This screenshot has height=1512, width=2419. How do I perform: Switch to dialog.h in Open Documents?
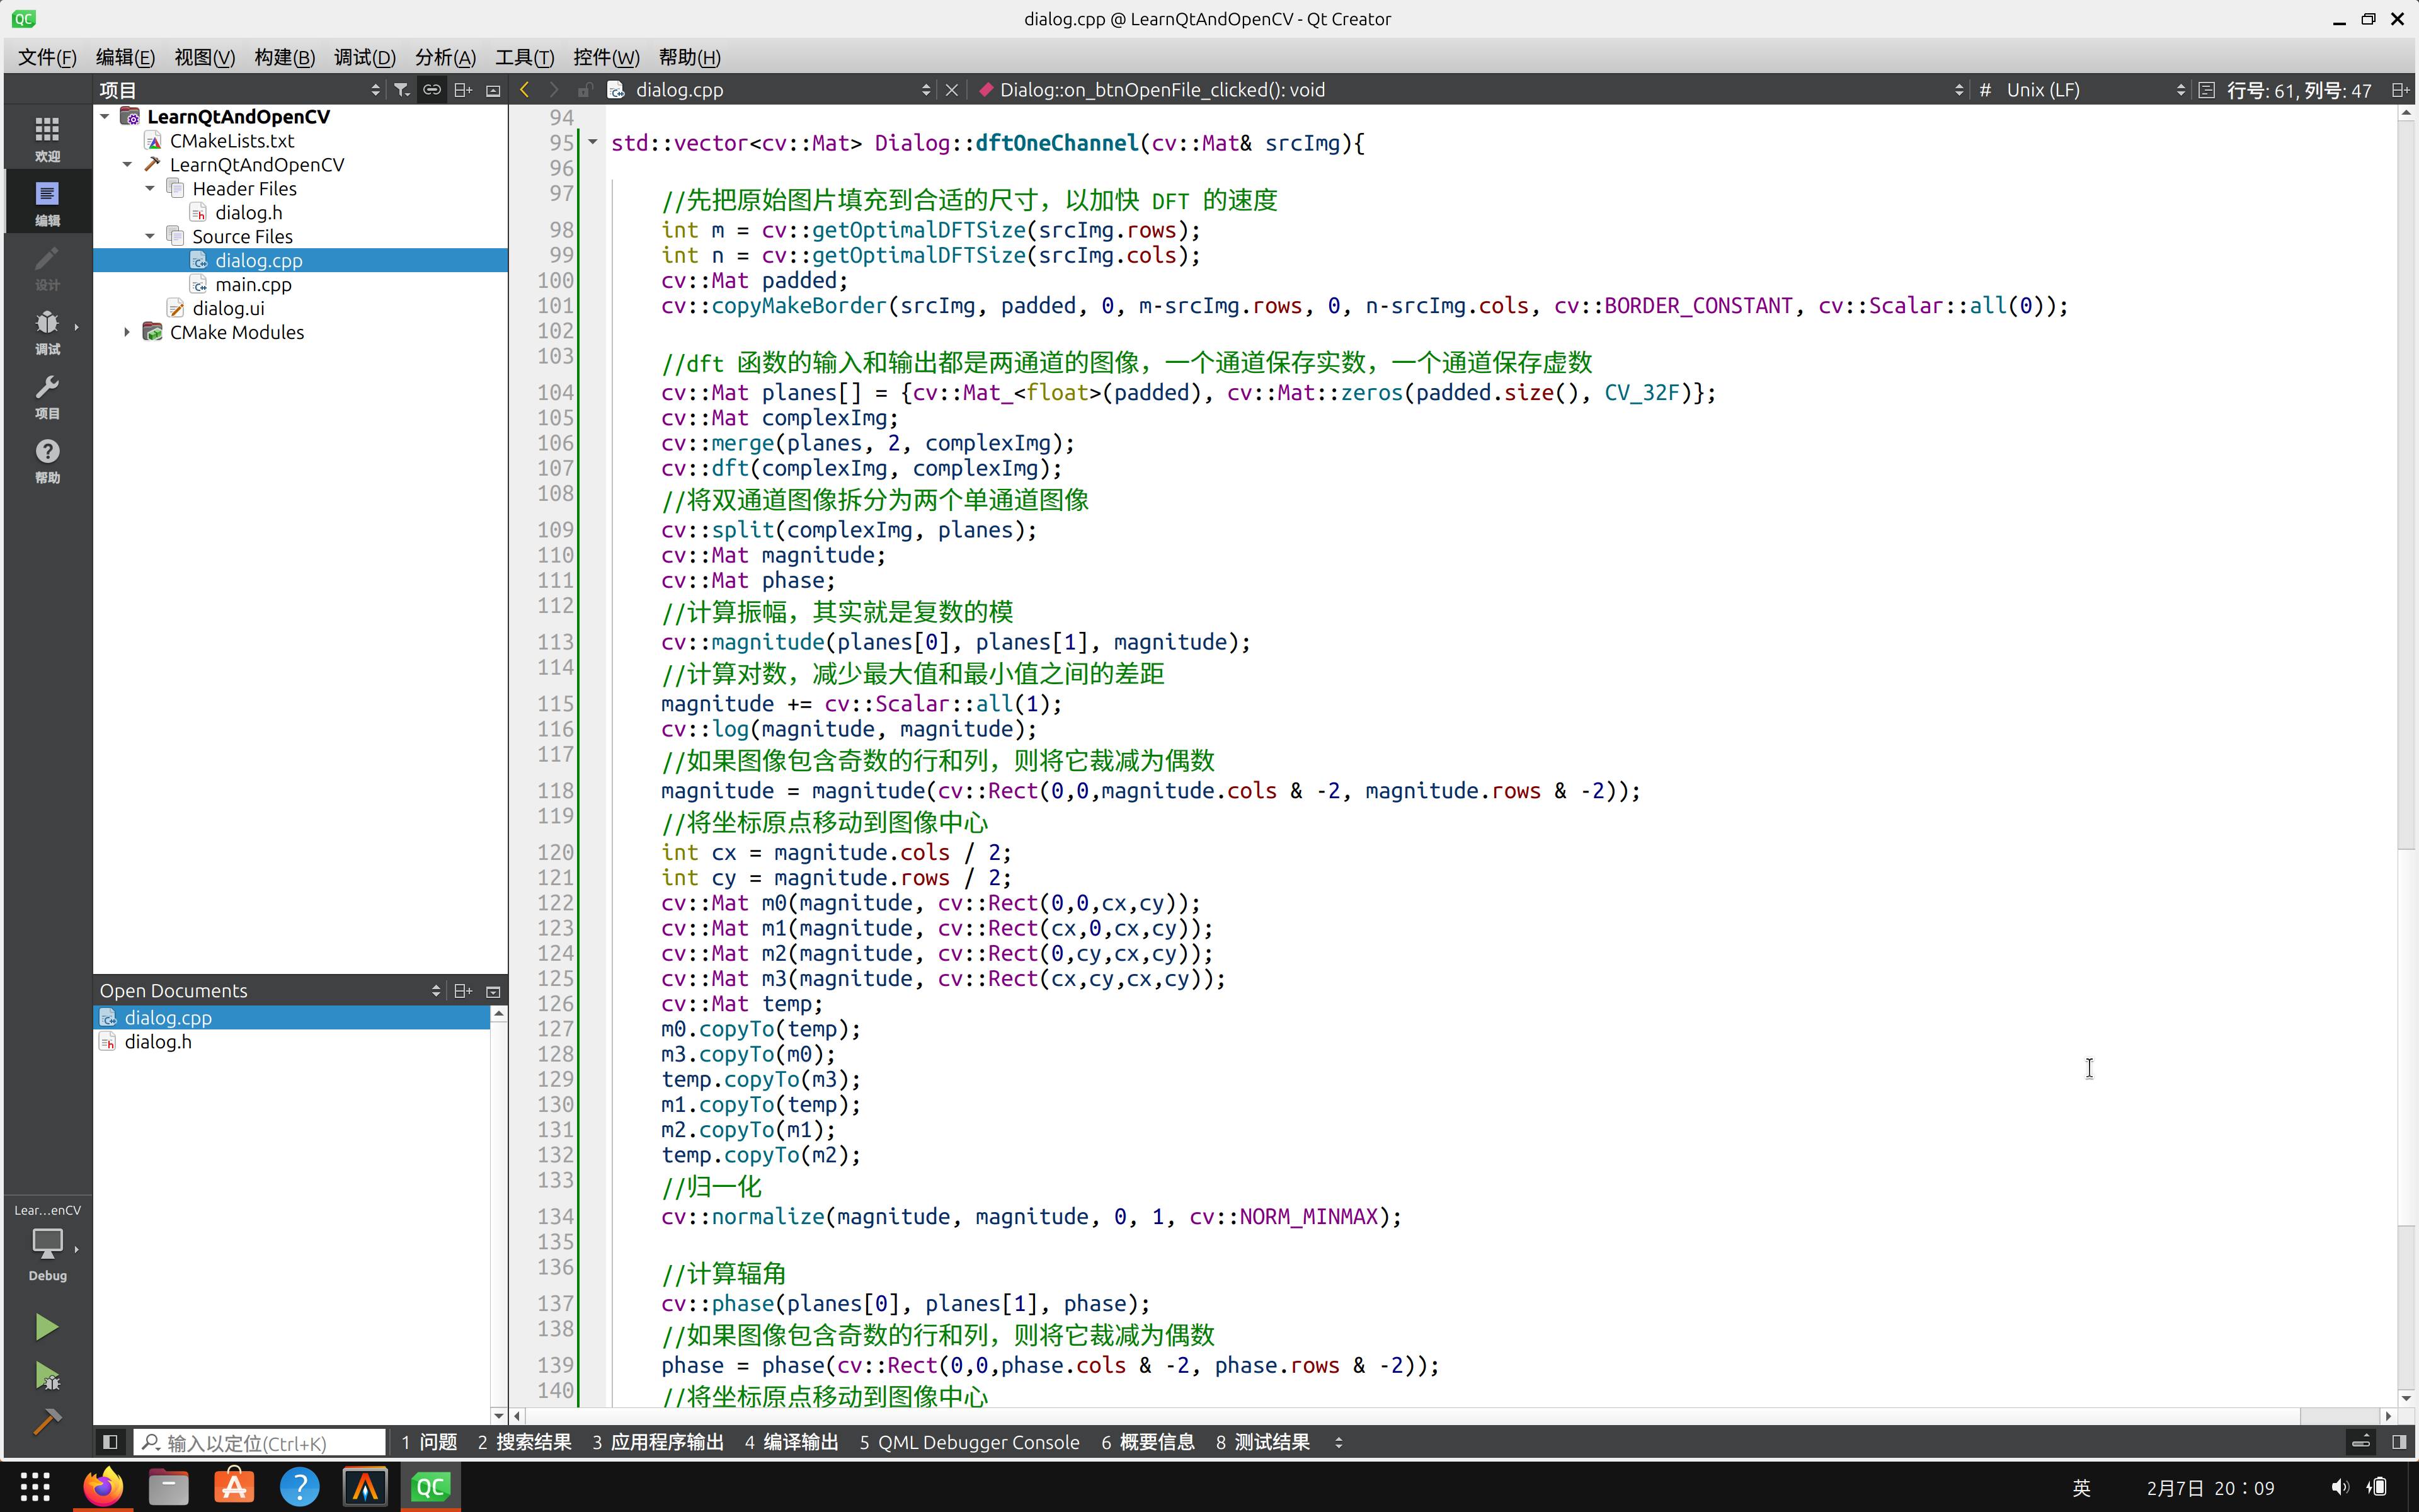158,1042
